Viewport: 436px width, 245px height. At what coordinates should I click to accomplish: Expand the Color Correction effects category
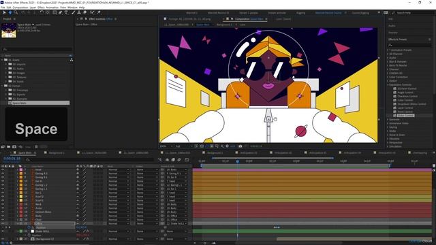pos(388,77)
